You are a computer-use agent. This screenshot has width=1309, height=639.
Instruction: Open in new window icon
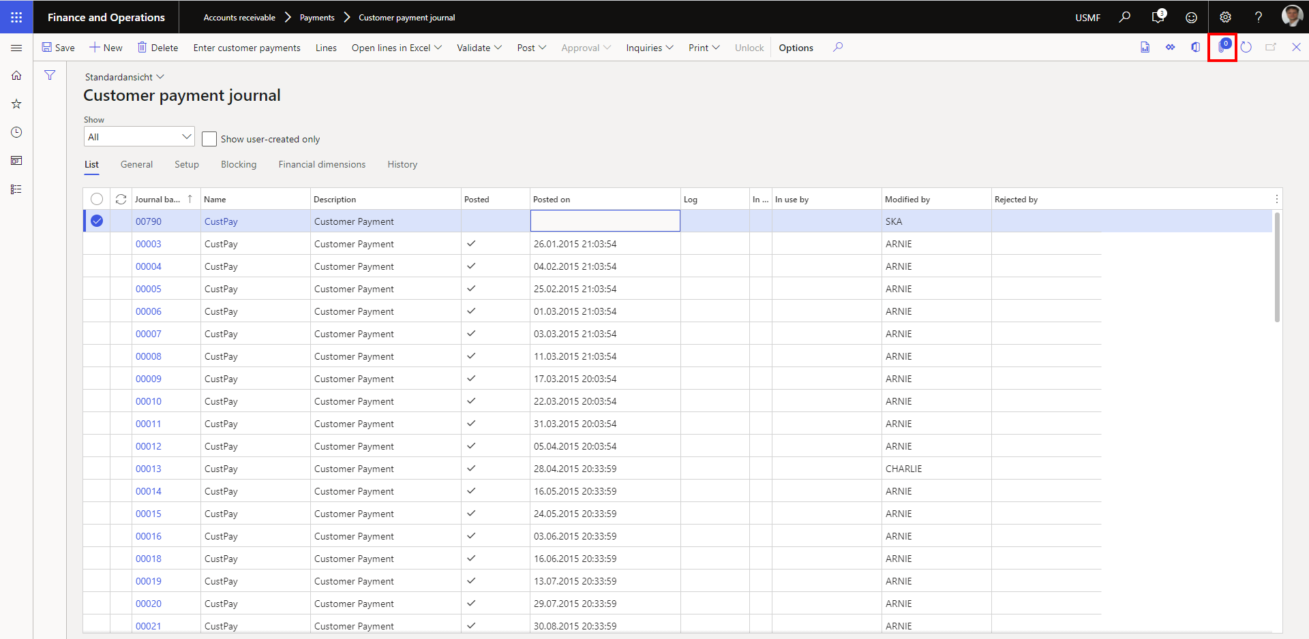pyautogui.click(x=1271, y=47)
